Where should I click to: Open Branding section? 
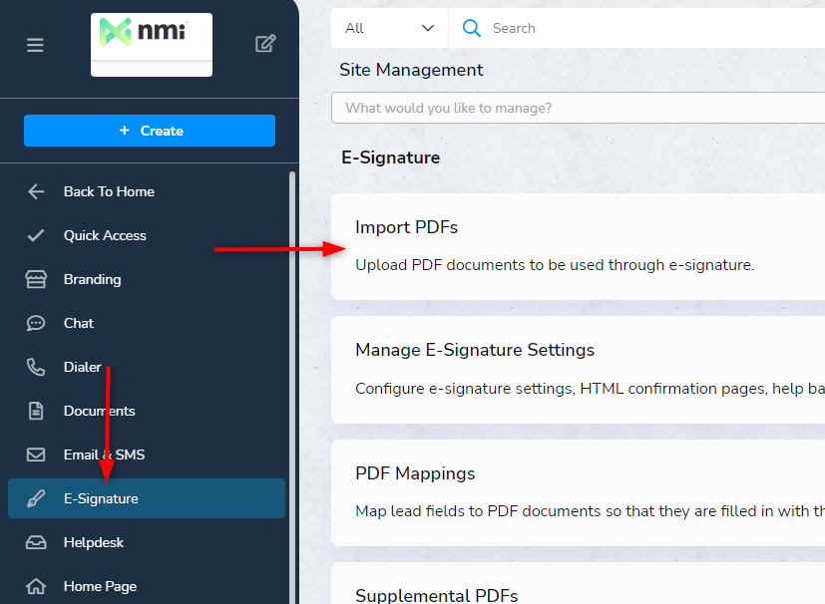click(92, 280)
